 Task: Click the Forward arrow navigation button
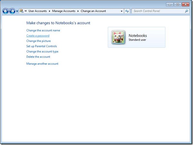click(13, 11)
